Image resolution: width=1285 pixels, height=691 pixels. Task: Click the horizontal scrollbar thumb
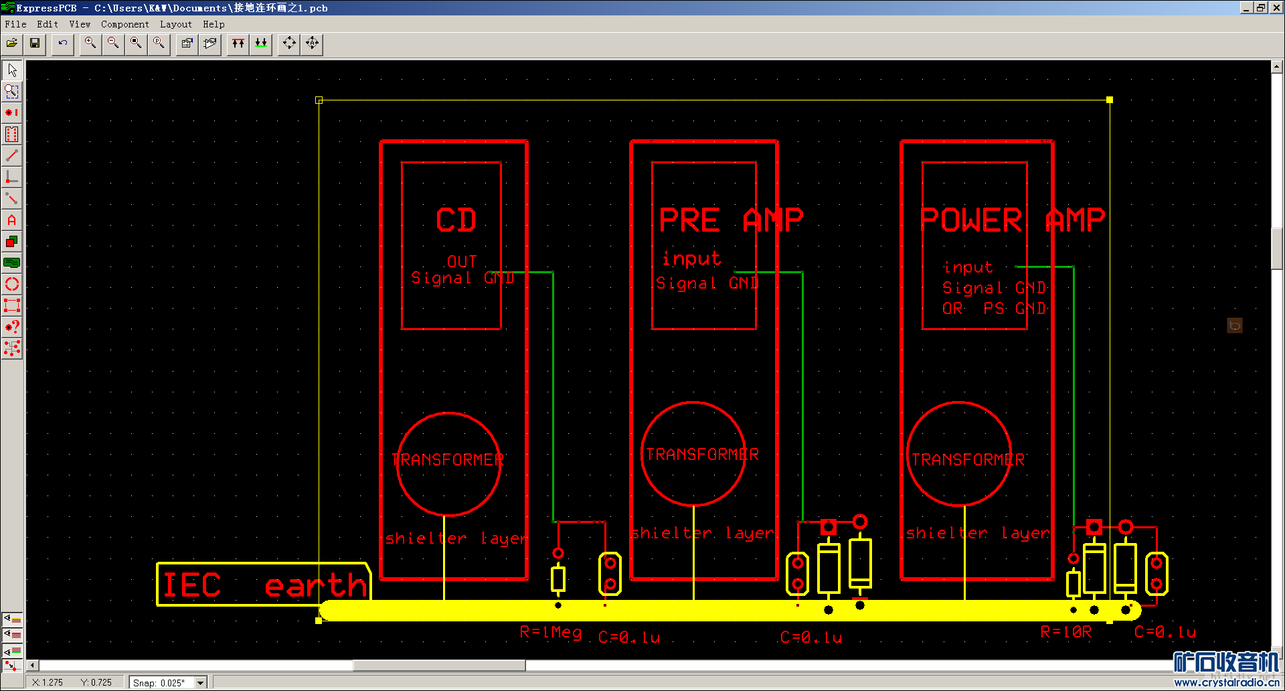tap(439, 666)
